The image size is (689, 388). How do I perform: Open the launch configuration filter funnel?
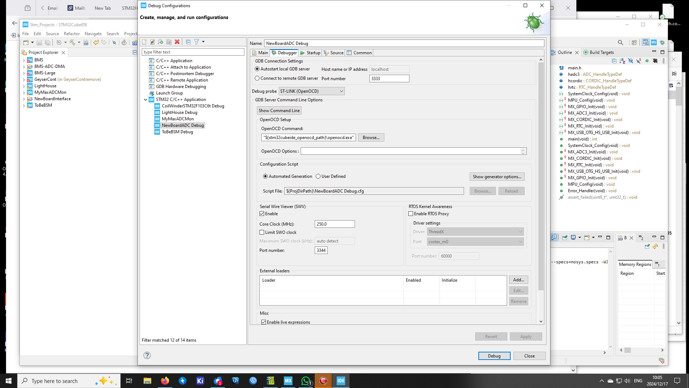click(197, 42)
